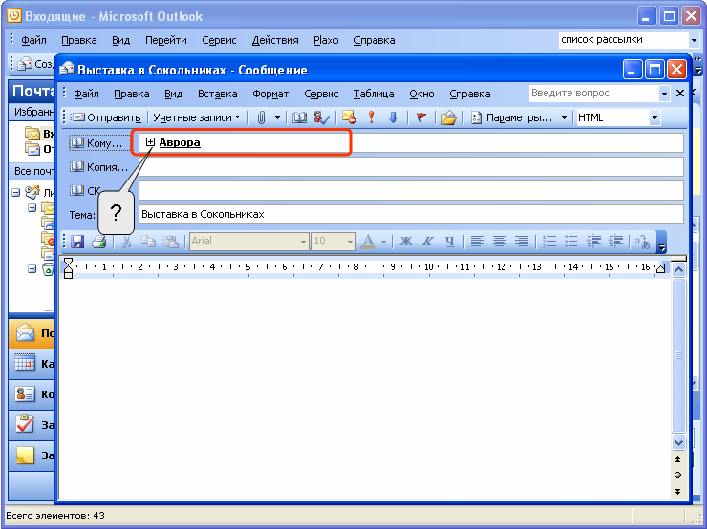Click the Send (Отправить) button

pyautogui.click(x=107, y=117)
